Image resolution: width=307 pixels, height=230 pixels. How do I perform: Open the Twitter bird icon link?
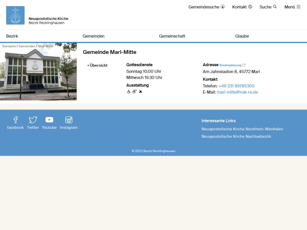click(x=33, y=120)
